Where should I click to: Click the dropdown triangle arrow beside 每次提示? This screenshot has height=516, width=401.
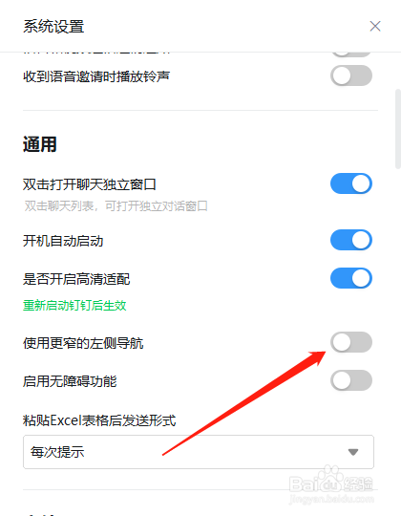point(353,452)
